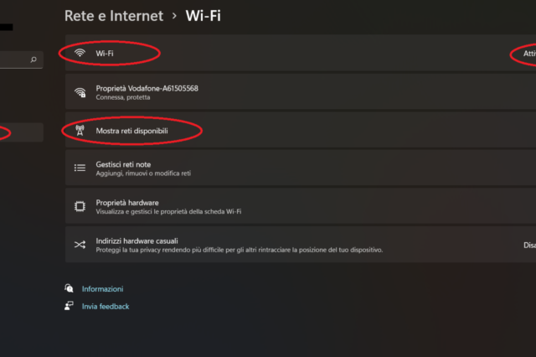The width and height of the screenshot is (536, 357).
Task: Click the help icon next to Informazioni
Action: (69, 288)
